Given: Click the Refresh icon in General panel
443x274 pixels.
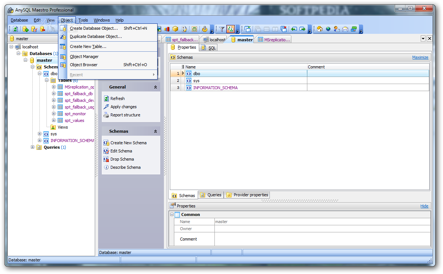Looking at the screenshot, I should coord(106,99).
